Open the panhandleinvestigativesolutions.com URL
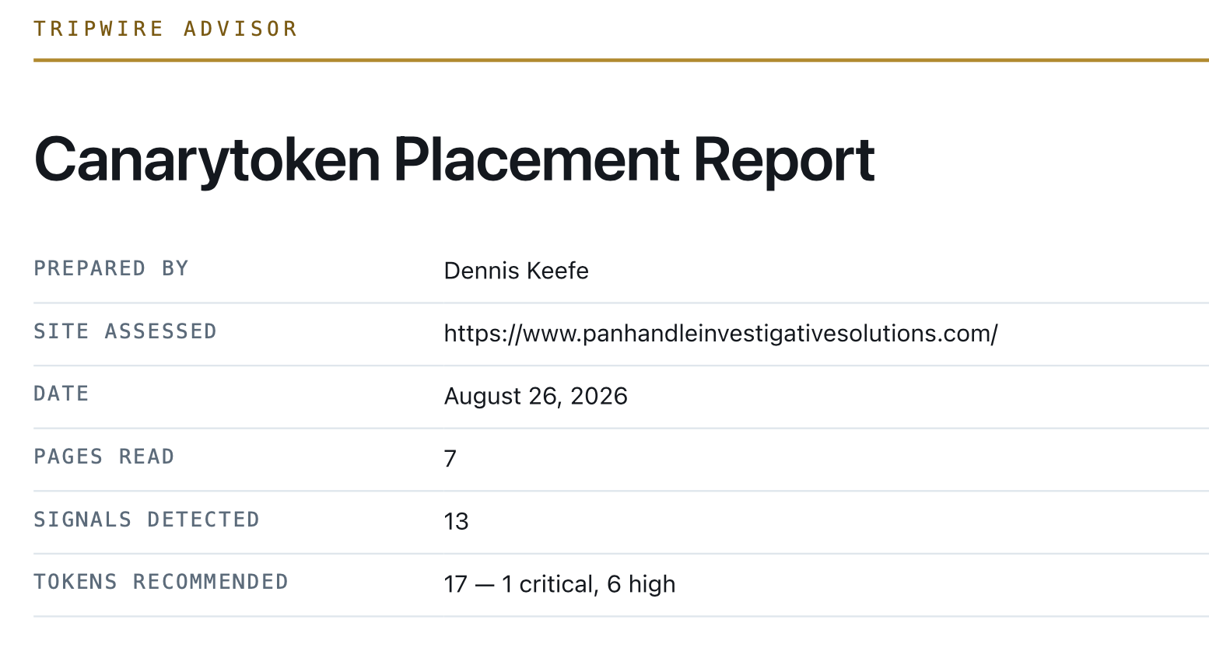 click(x=720, y=334)
